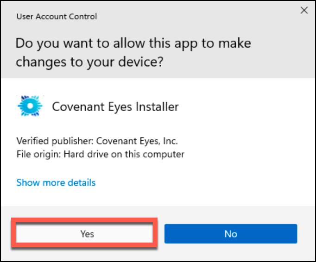This screenshot has height=262, width=316.
Task: Click No to deny changes
Action: click(x=231, y=234)
